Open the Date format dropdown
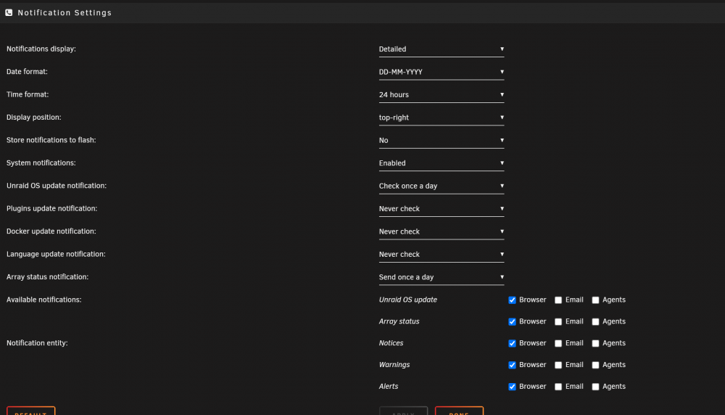Viewport: 725px width, 415px height. click(x=441, y=72)
